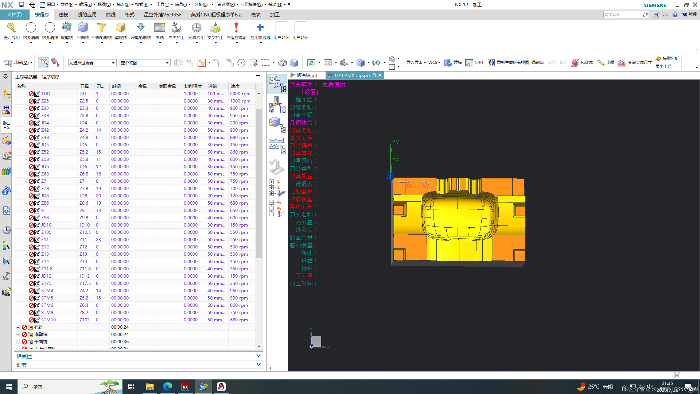Click 重新生成所有视图 regenerate icon
Screen dimensions: 700x394
(x=491, y=63)
